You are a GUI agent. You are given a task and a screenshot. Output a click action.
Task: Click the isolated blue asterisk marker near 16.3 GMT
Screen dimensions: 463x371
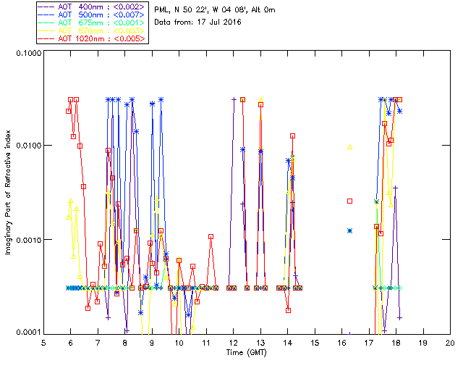click(x=350, y=230)
